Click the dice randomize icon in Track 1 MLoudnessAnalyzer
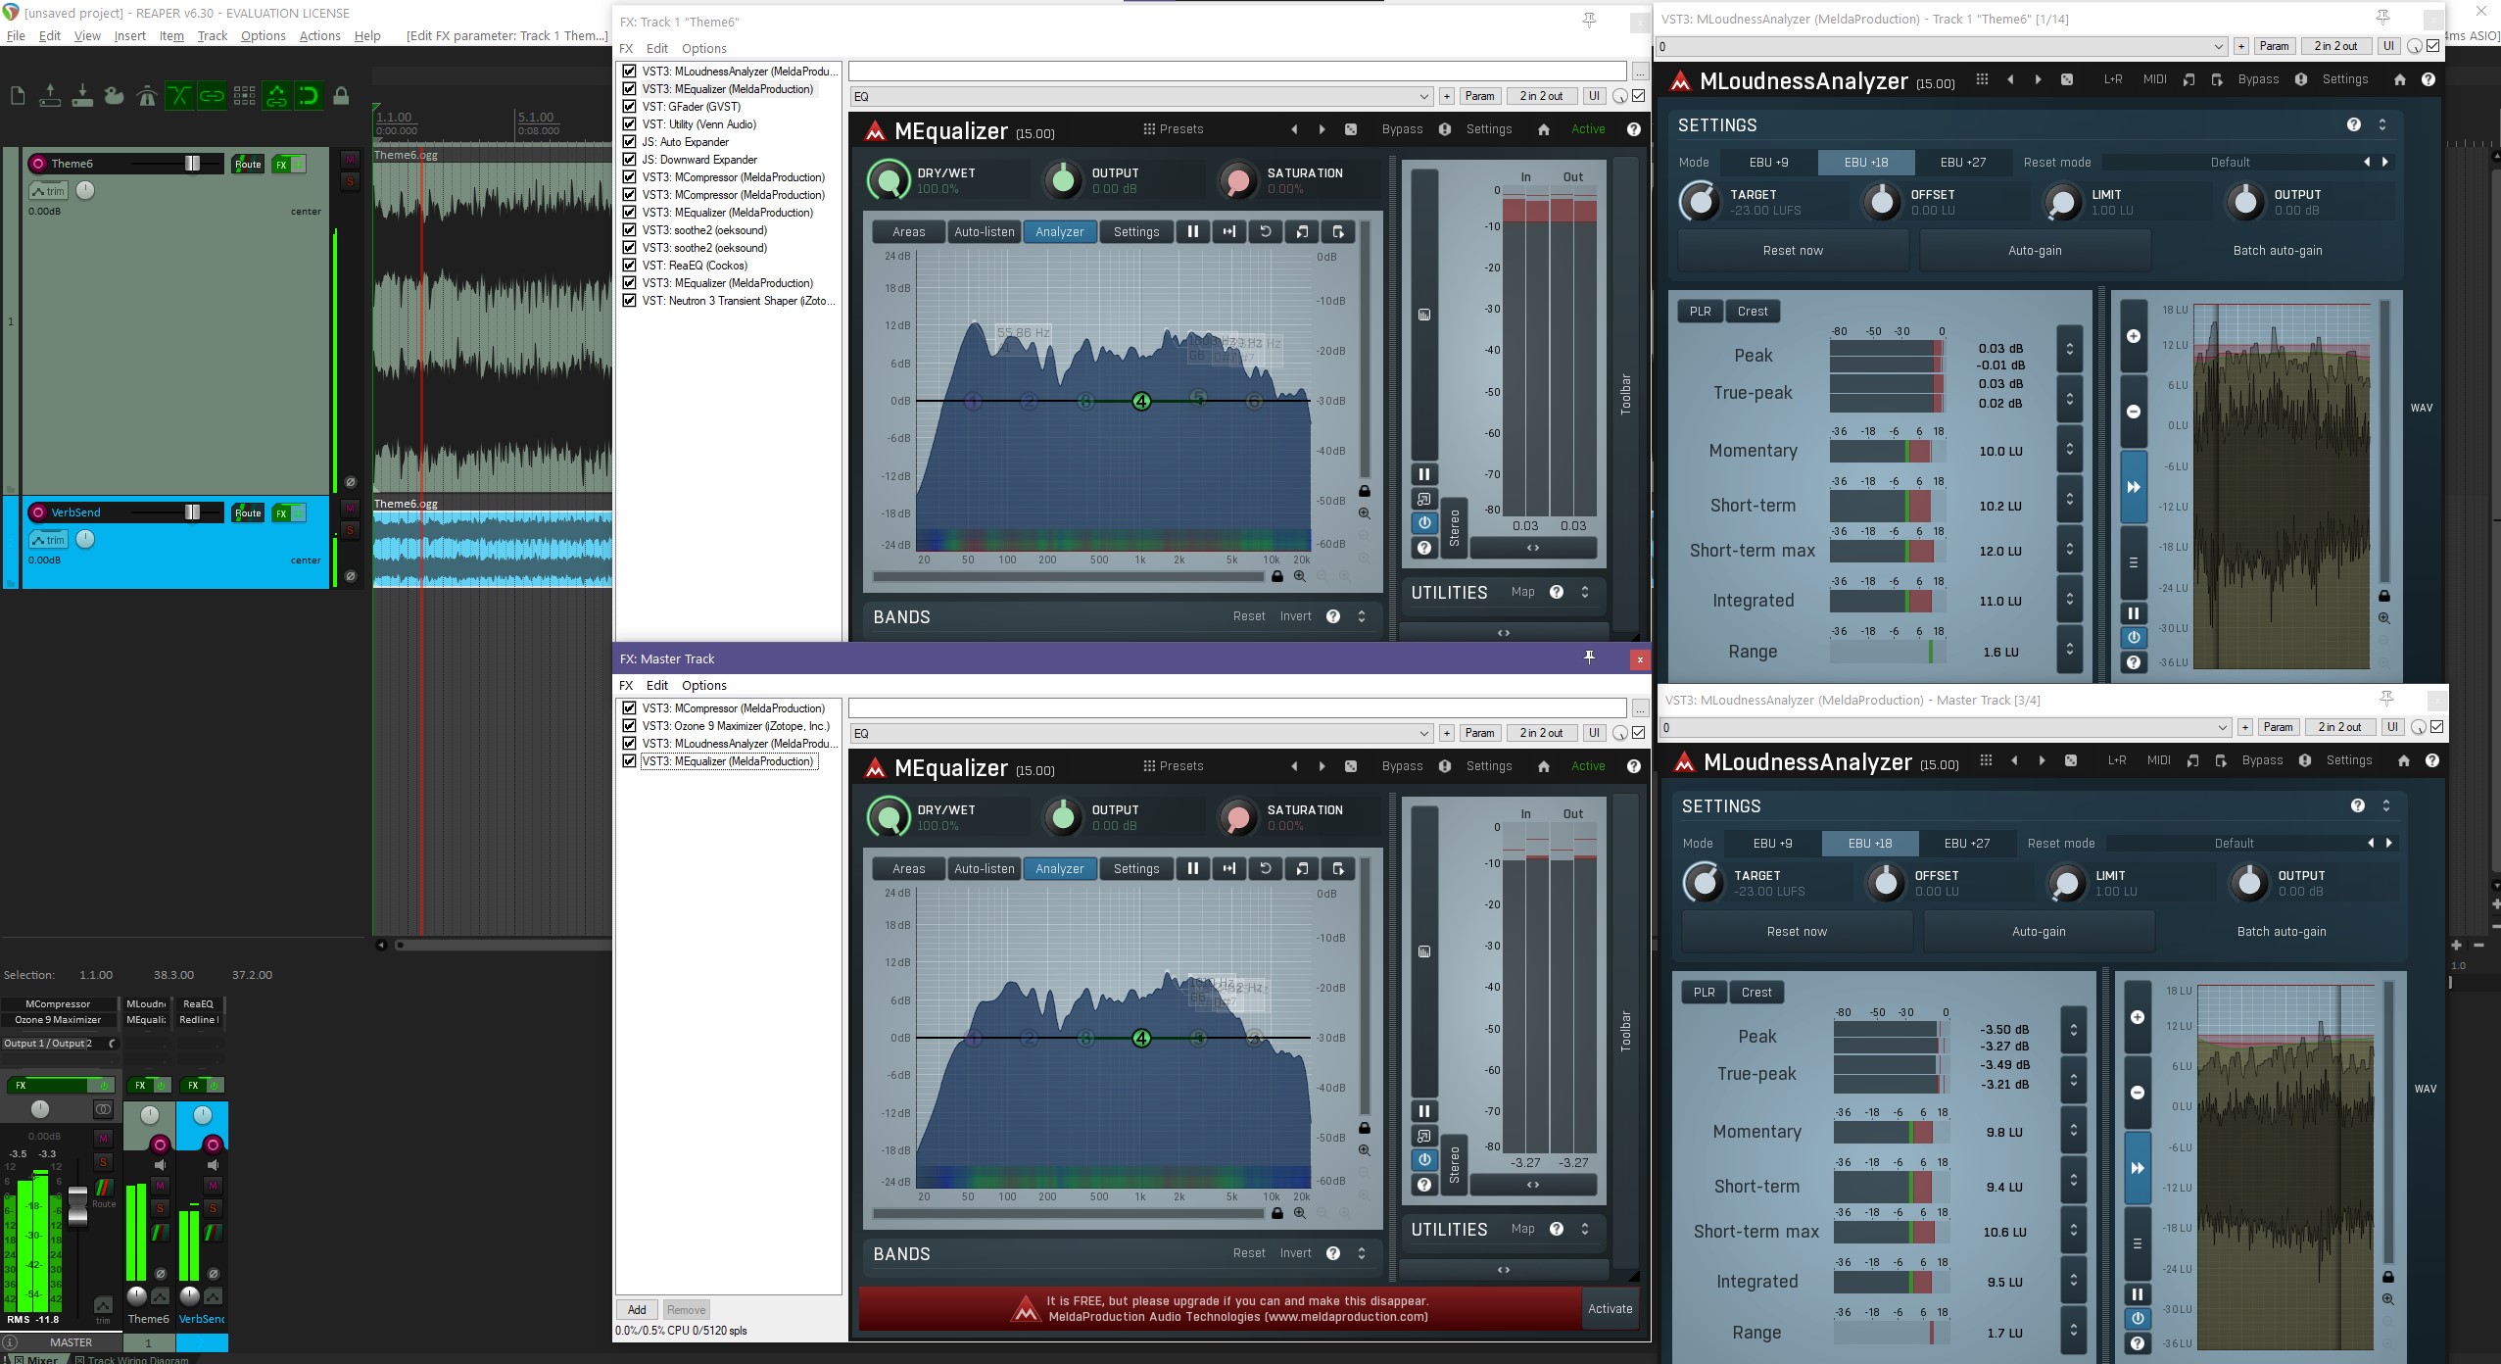 coord(2067,79)
